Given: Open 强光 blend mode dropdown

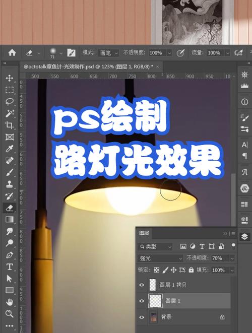Looking at the screenshot, I should point(160,258).
